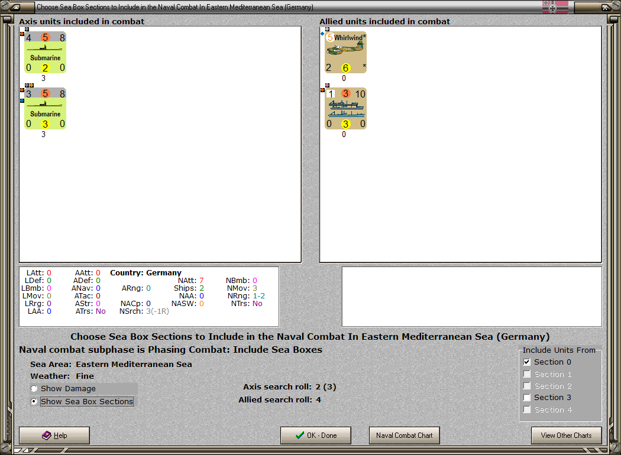This screenshot has width=621, height=455.
Task: Confirm with the OK - Done button
Action: point(316,435)
